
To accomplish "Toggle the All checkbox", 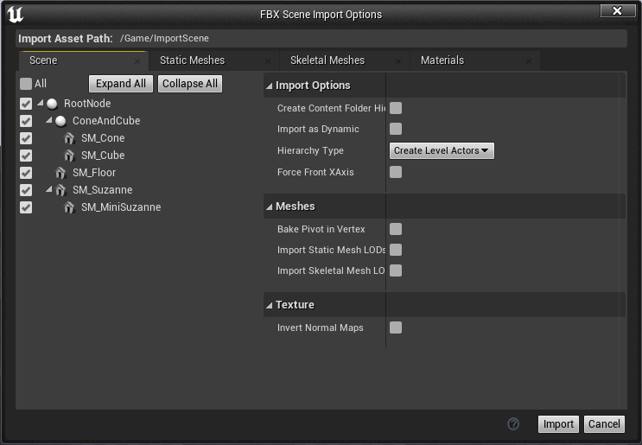I will pyautogui.click(x=26, y=84).
